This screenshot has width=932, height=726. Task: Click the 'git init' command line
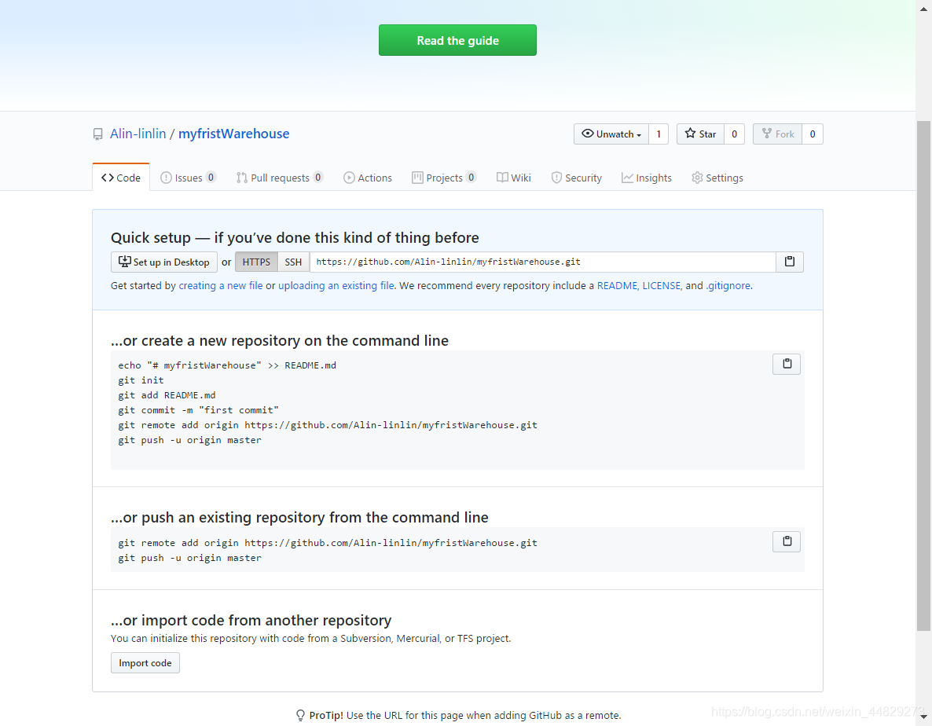(141, 380)
